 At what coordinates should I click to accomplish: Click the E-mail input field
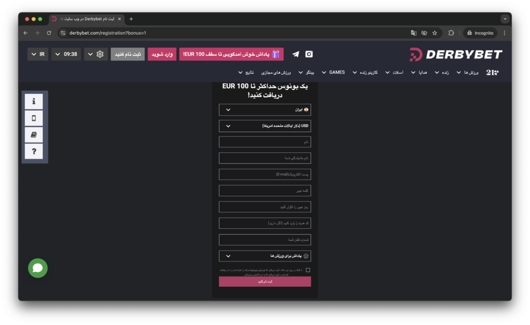(265, 175)
